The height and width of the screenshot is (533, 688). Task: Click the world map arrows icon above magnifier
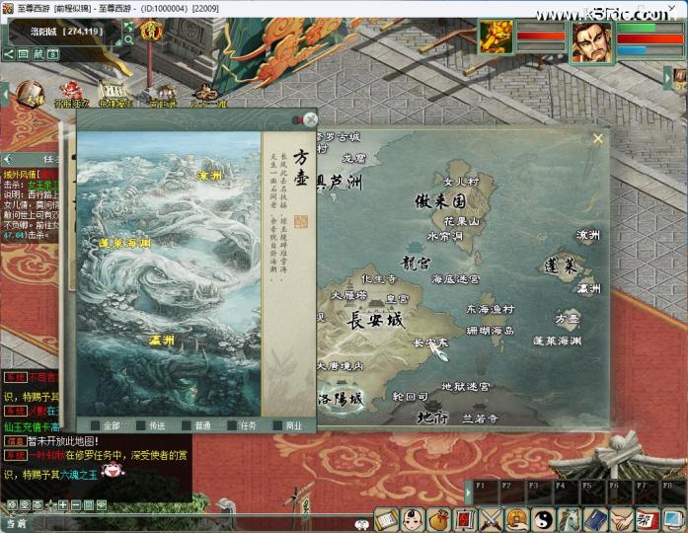coord(128,28)
